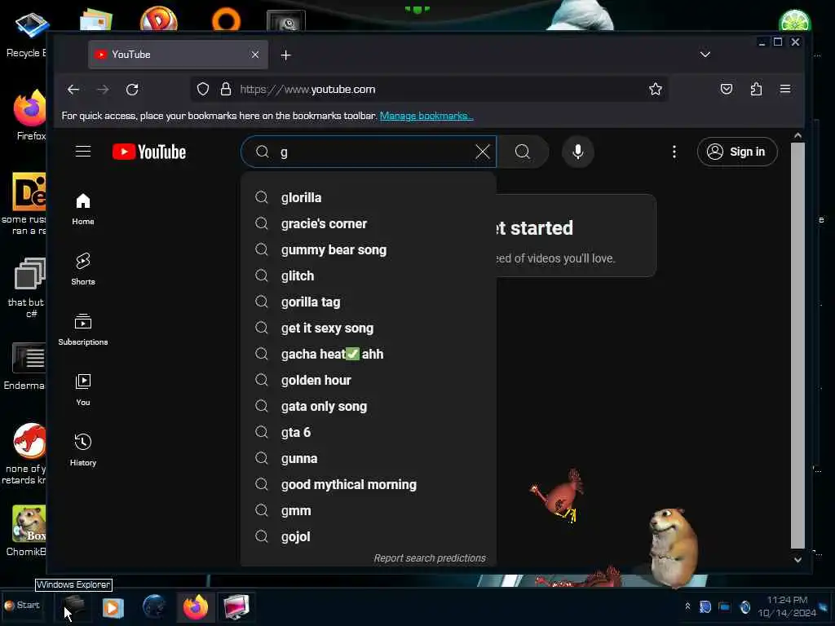The height and width of the screenshot is (626, 835).
Task: Choose the 'gummy bear song' suggestion
Action: click(x=369, y=249)
